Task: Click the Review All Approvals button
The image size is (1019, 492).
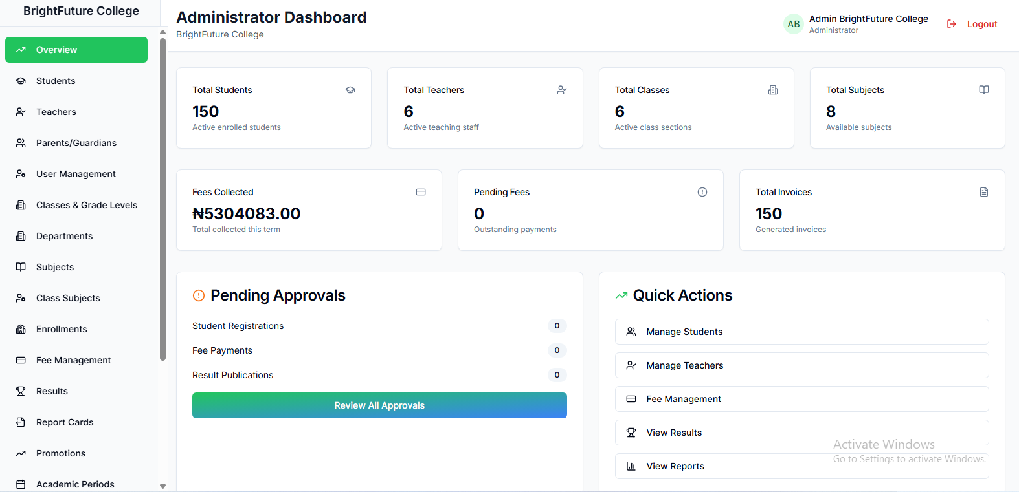Action: (379, 405)
